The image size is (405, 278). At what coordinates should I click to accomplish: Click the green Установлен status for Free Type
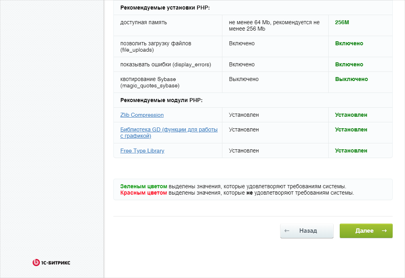[351, 151]
